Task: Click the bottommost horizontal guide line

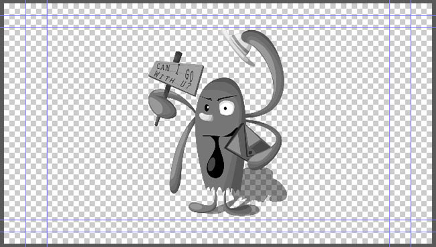Action: tap(218, 232)
